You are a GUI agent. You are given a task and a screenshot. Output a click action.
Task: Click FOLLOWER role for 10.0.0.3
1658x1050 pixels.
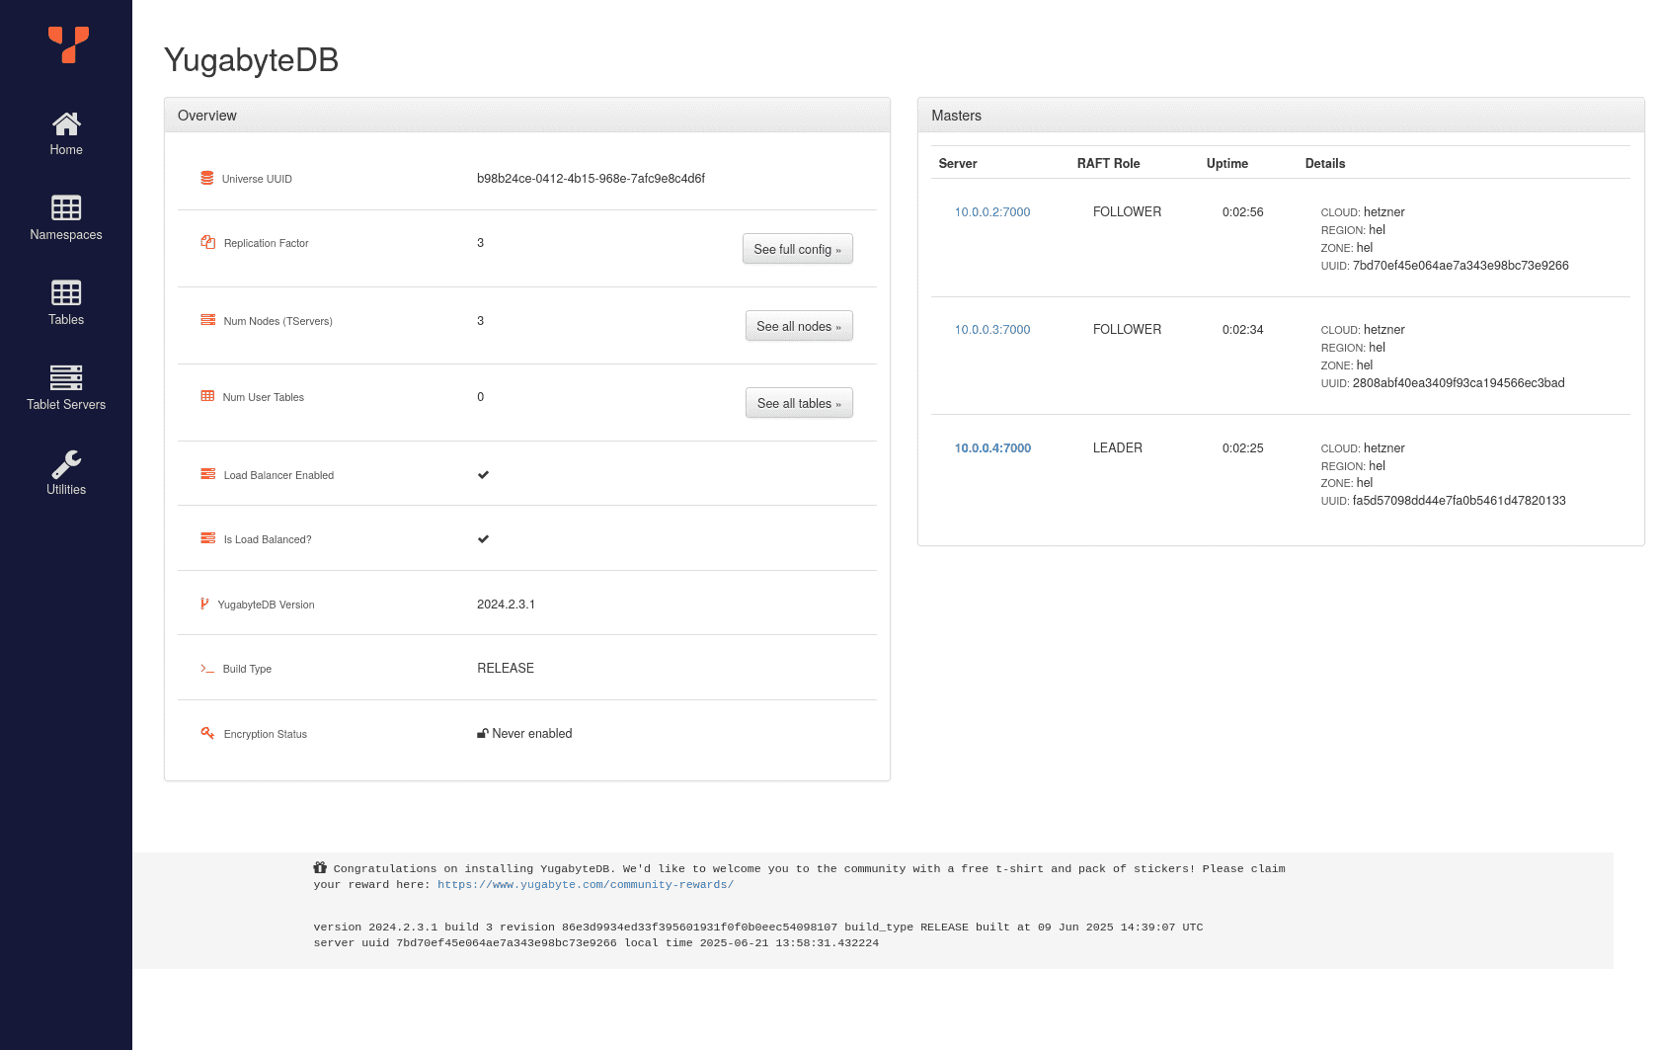1127,330
